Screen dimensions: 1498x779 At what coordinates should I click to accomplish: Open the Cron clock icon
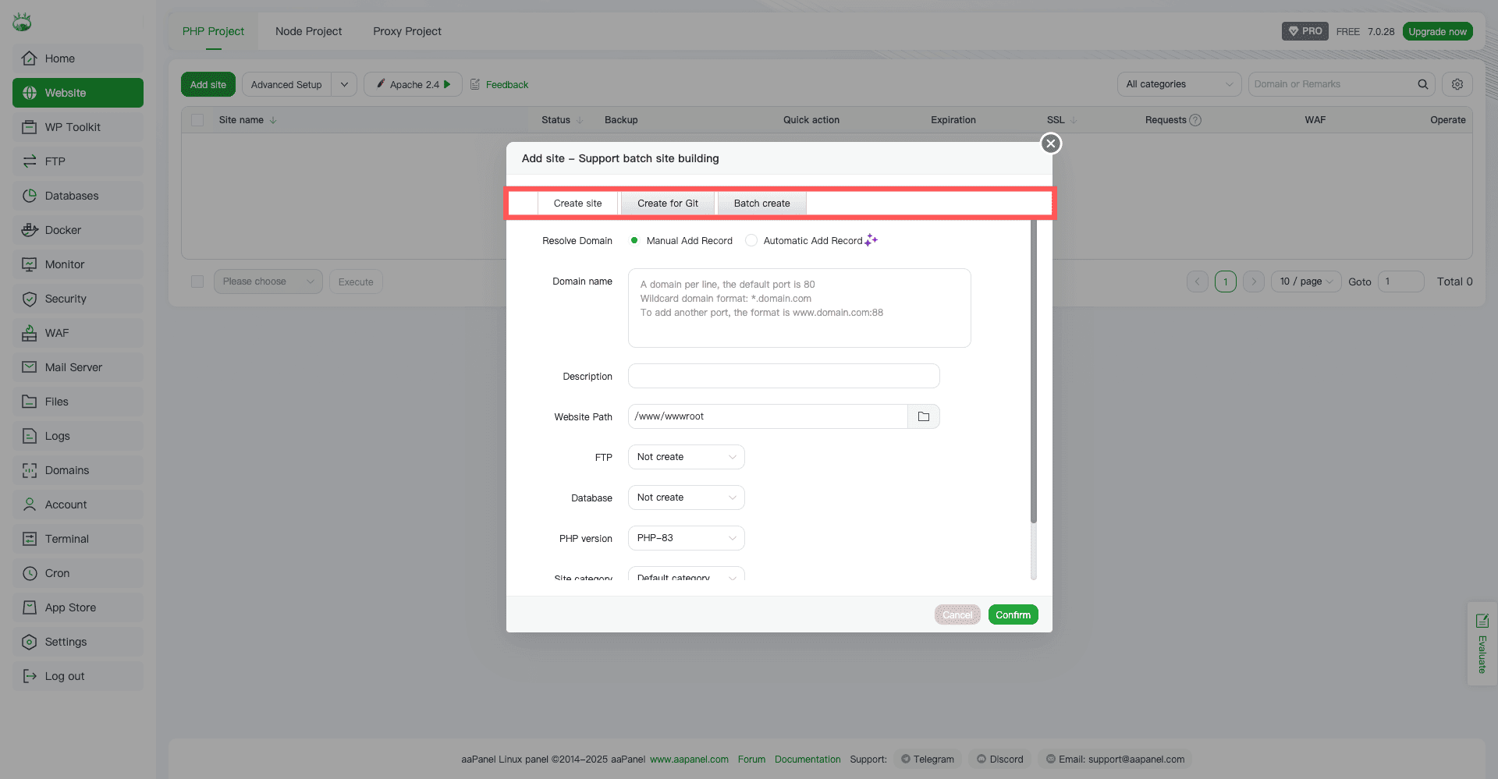tap(30, 573)
